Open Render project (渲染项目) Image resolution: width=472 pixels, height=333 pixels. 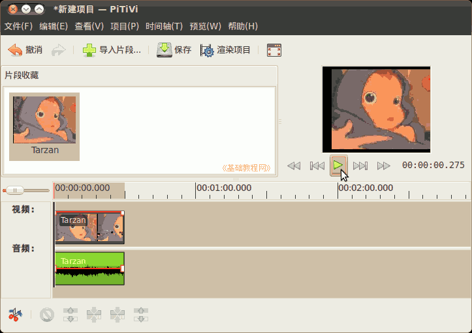click(x=225, y=50)
